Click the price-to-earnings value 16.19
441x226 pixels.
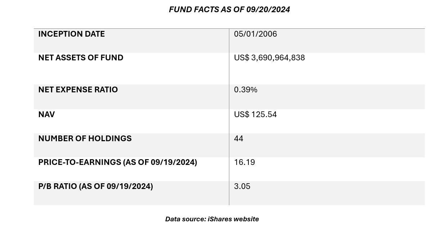tap(244, 162)
